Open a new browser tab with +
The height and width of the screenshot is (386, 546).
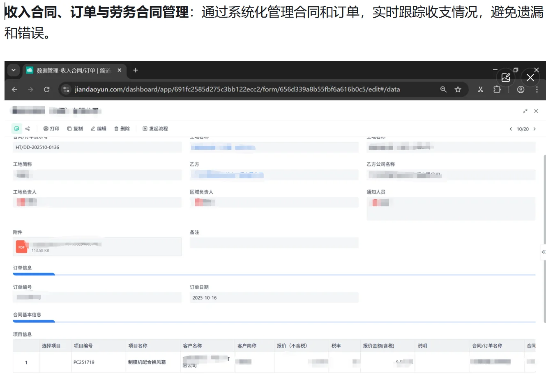point(136,70)
